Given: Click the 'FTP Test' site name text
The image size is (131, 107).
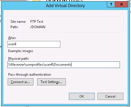Looking at the screenshot, I should pyautogui.click(x=37, y=22).
